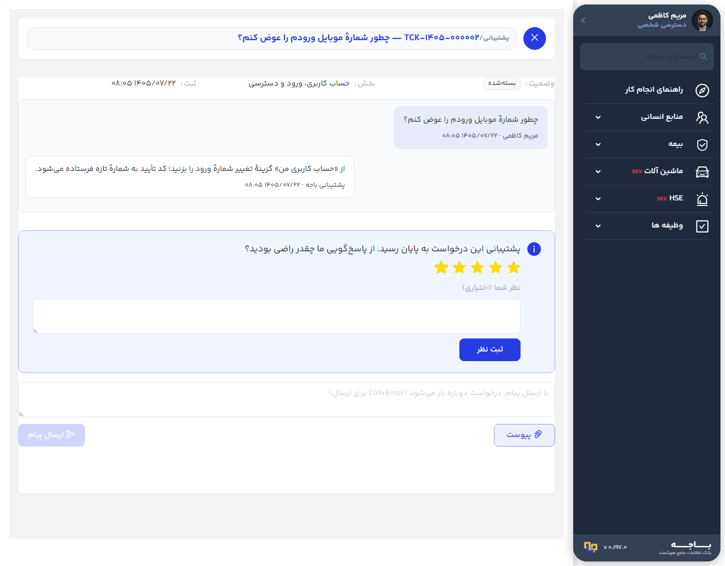Click the پشتیبانی breadcrumb link
The height and width of the screenshot is (566, 725).
pyautogui.click(x=496, y=38)
